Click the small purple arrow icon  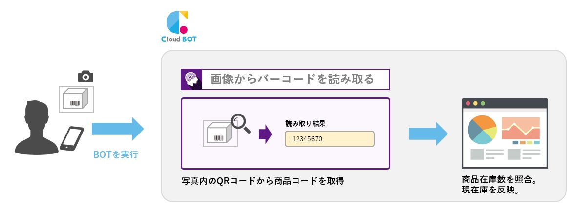pyautogui.click(x=265, y=134)
